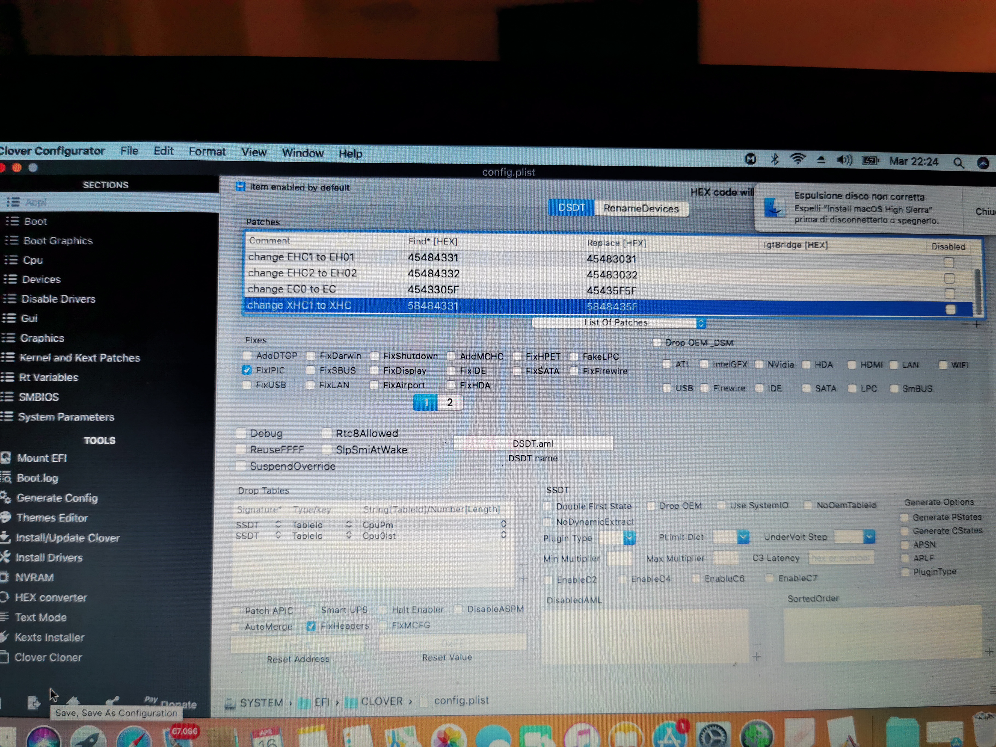This screenshot has height=747, width=996.
Task: Click the share icon in sidebar bottom bar
Action: [112, 701]
